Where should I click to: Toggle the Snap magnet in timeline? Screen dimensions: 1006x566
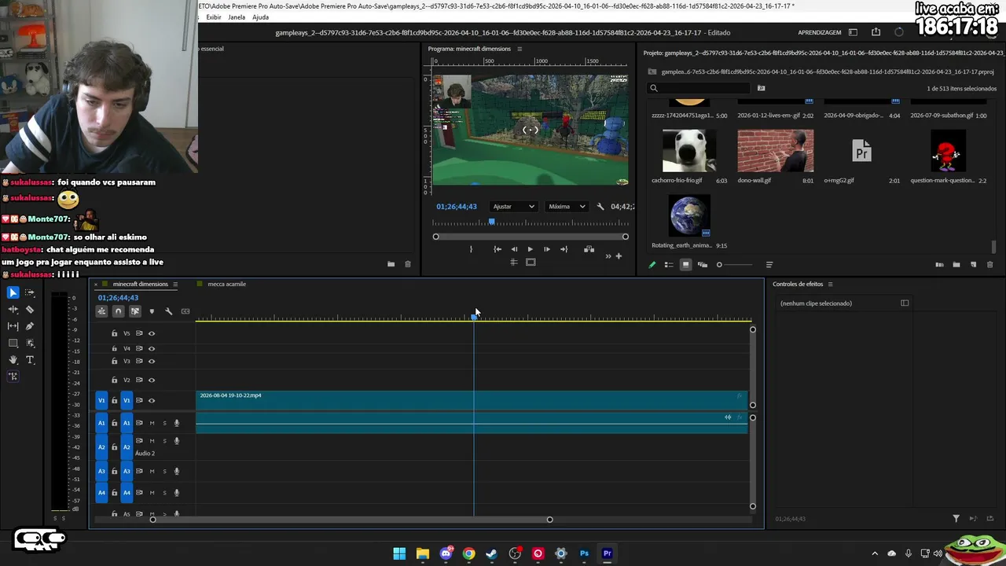tap(118, 311)
